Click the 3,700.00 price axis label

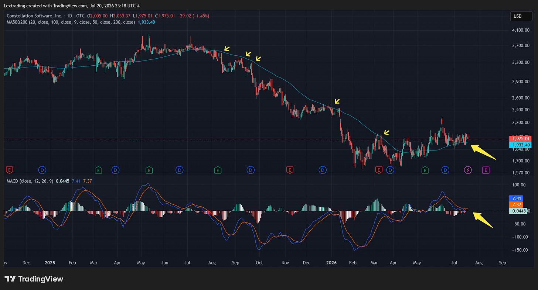point(521,46)
